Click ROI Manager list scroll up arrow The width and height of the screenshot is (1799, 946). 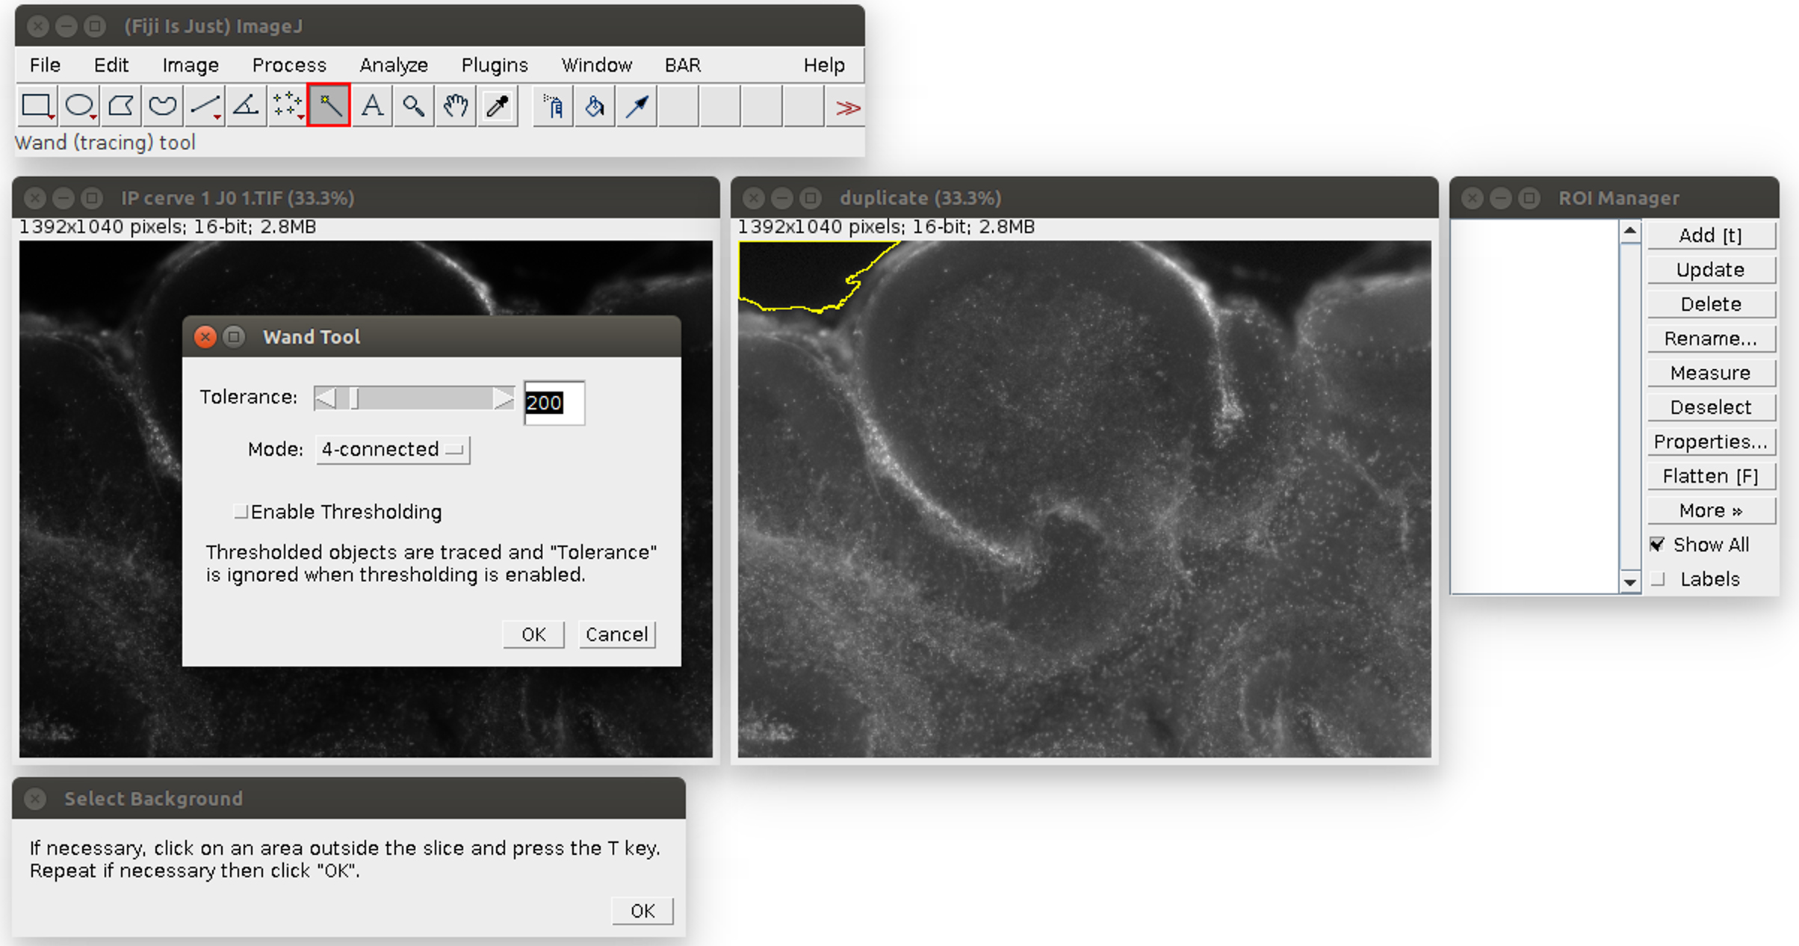coord(1630,231)
